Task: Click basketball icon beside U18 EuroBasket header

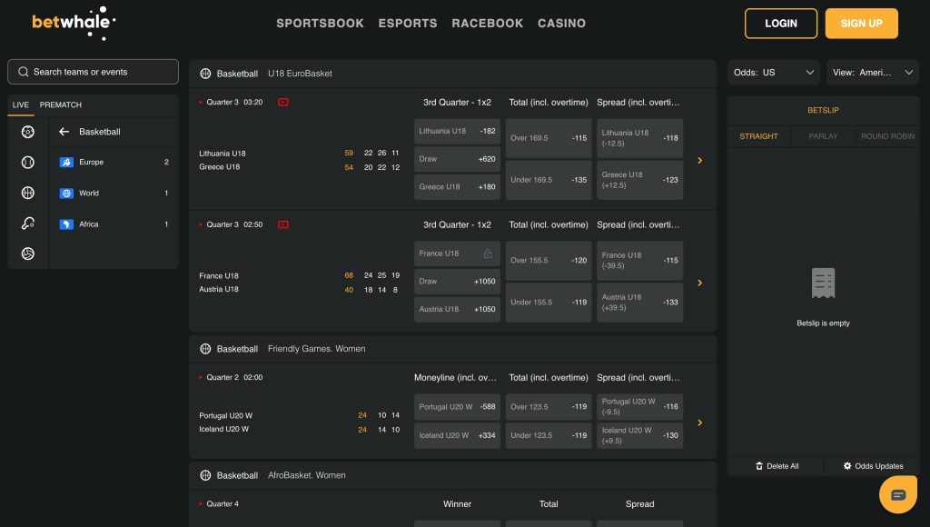Action: tap(205, 74)
